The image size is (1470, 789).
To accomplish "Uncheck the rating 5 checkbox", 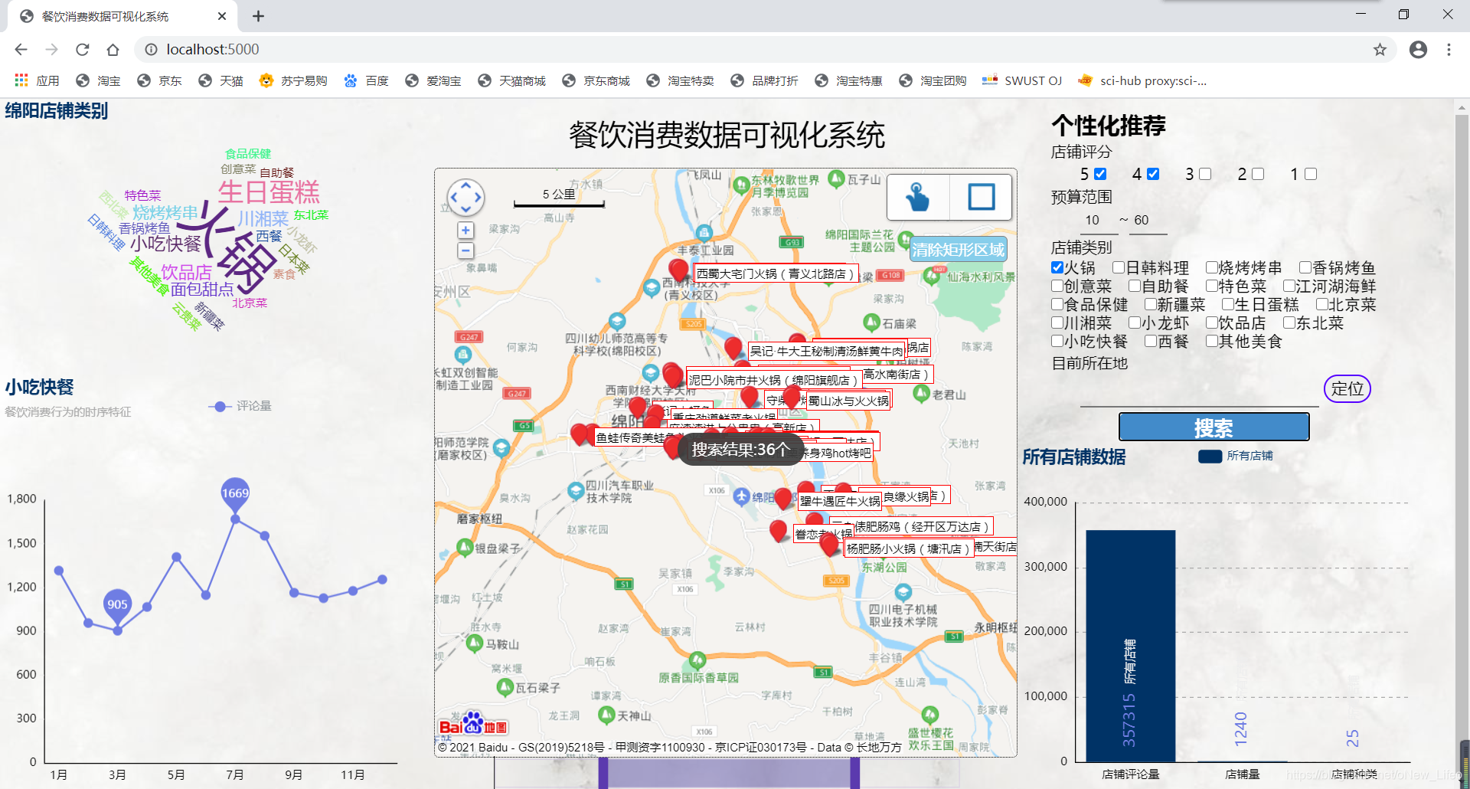I will point(1100,174).
